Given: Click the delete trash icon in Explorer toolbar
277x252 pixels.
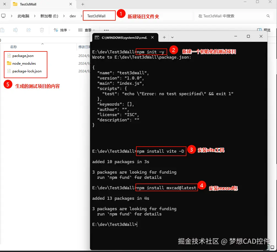Looking at the screenshot, I should (42, 30).
